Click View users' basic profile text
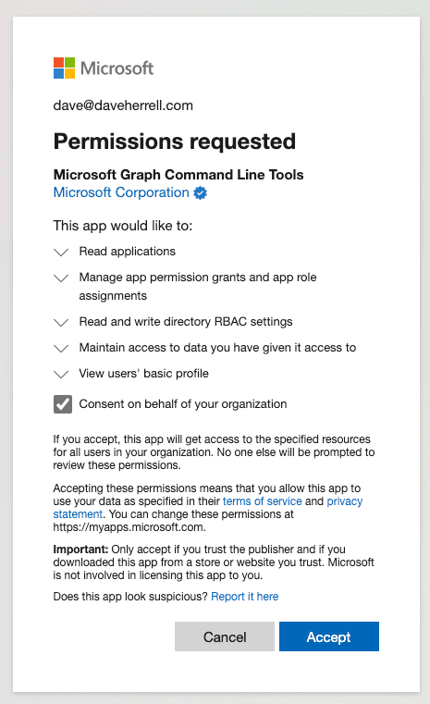The height and width of the screenshot is (704, 430). (143, 374)
